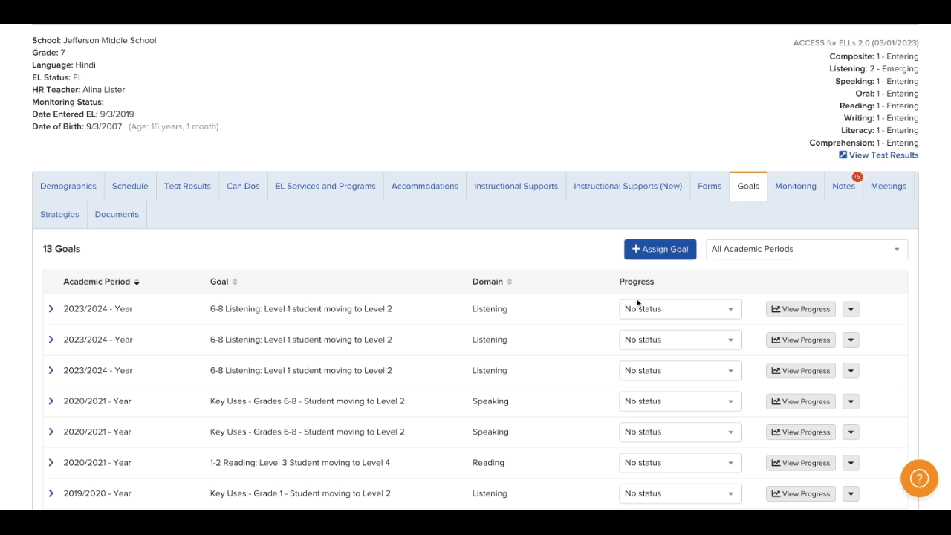Open the Forms tab
951x535 pixels.
click(x=710, y=186)
